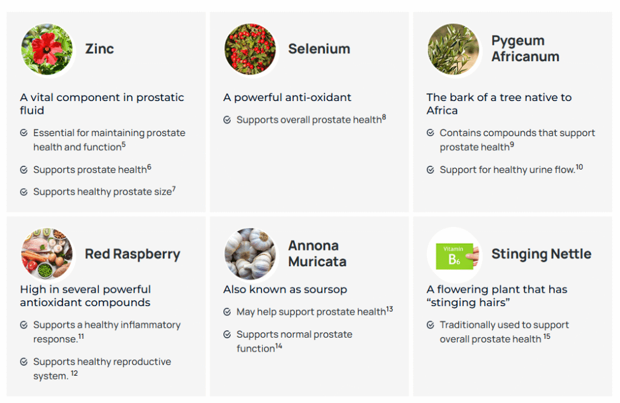Click check icon next to Support for healthy urine flow
620x403 pixels.
point(430,170)
